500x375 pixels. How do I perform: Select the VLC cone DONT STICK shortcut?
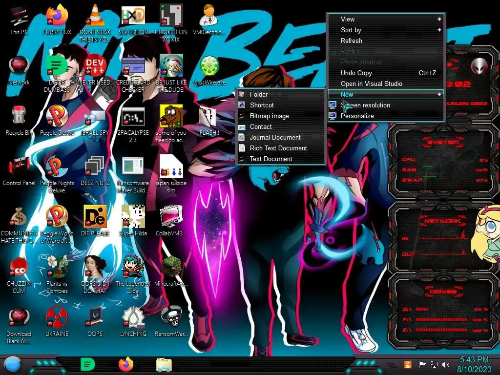95,23
